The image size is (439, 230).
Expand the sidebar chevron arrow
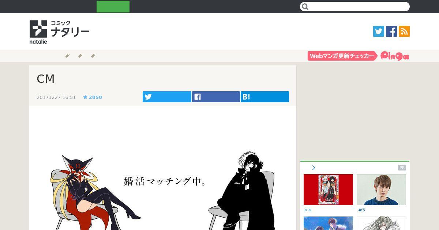click(314, 168)
